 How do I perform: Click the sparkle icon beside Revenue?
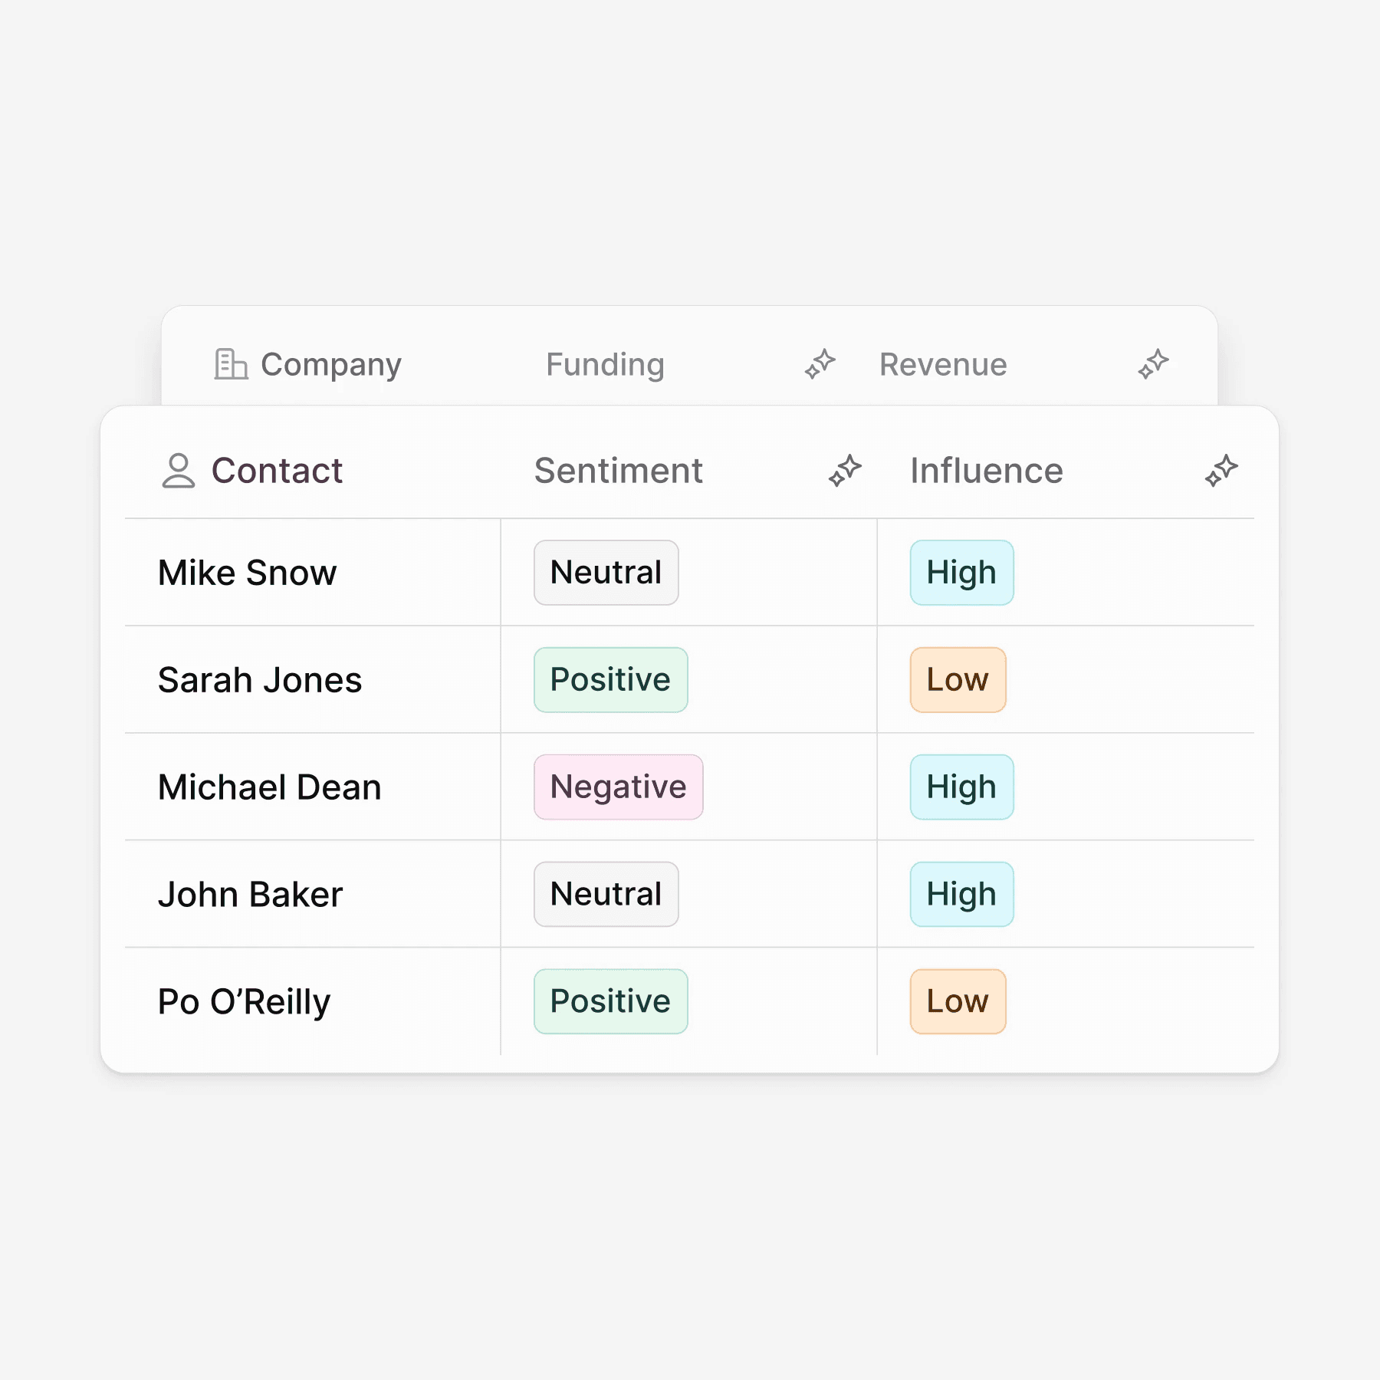[1153, 364]
